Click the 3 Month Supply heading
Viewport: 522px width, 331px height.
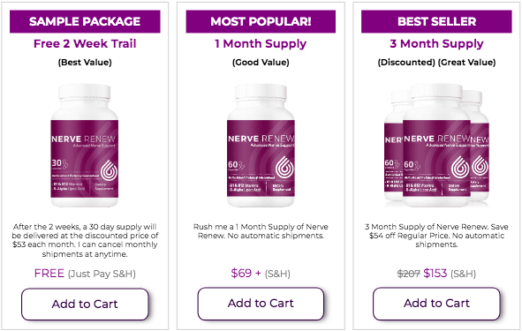point(436,44)
